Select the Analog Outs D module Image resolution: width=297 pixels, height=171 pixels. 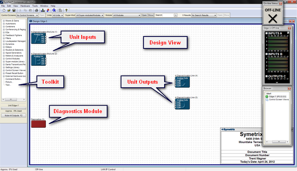pyautogui.click(x=182, y=104)
